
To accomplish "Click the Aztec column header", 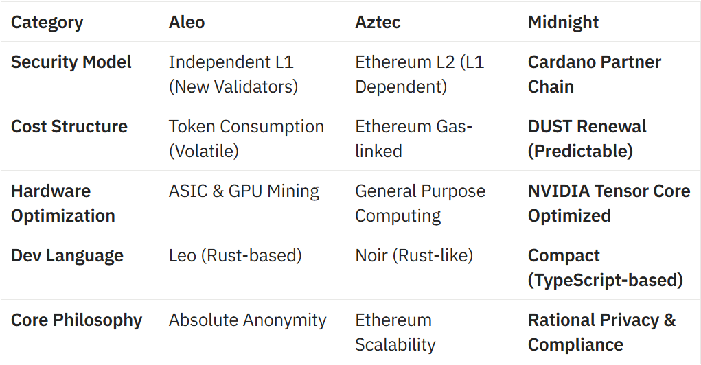I will [378, 22].
